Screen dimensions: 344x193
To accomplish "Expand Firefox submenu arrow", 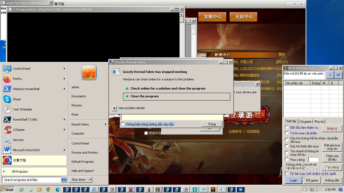I will (64, 79).
